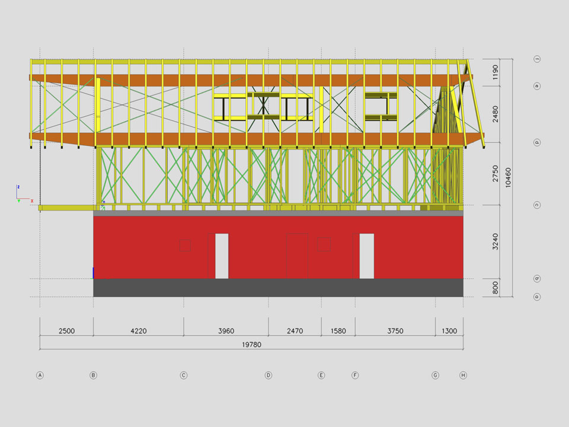Select grid line bubble A
569x427 pixels.
pos(40,375)
